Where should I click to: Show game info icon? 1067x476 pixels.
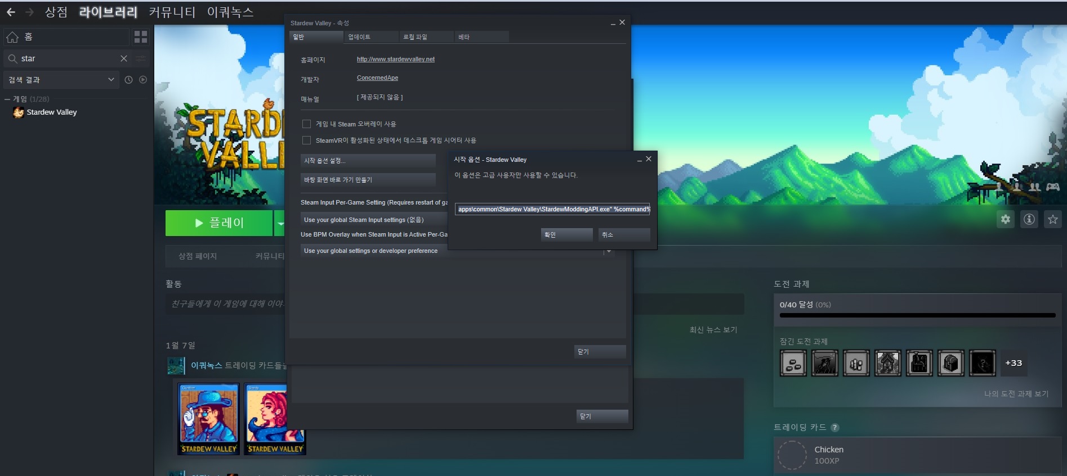(x=1029, y=219)
